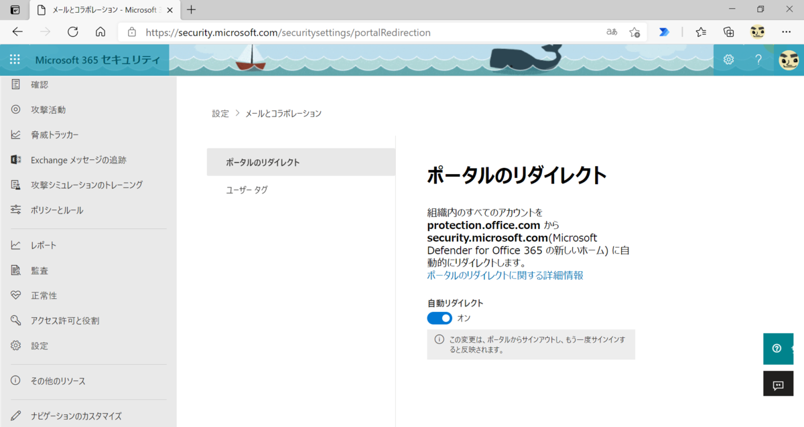Reload the page with the refresh icon
This screenshot has width=804, height=427.
73,31
